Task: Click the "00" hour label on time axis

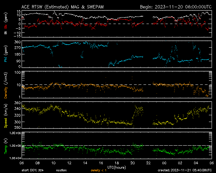Action: (164, 163)
